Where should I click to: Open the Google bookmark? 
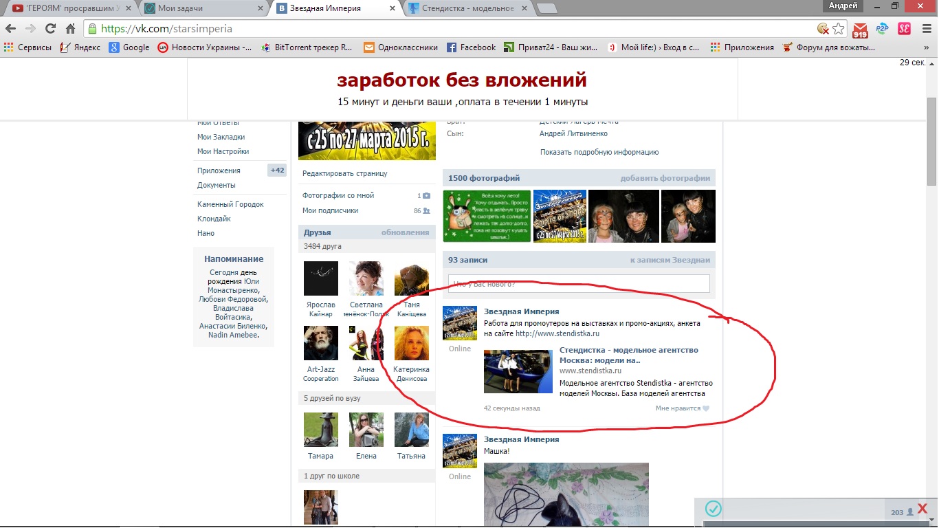[129, 47]
